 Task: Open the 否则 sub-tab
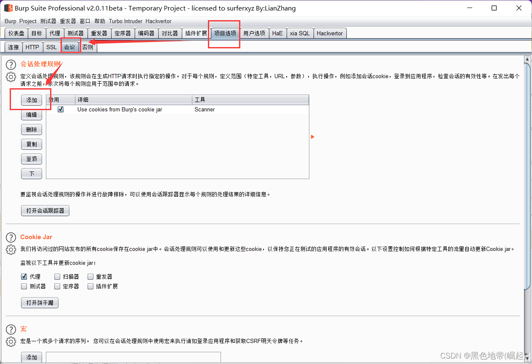pyautogui.click(x=88, y=47)
